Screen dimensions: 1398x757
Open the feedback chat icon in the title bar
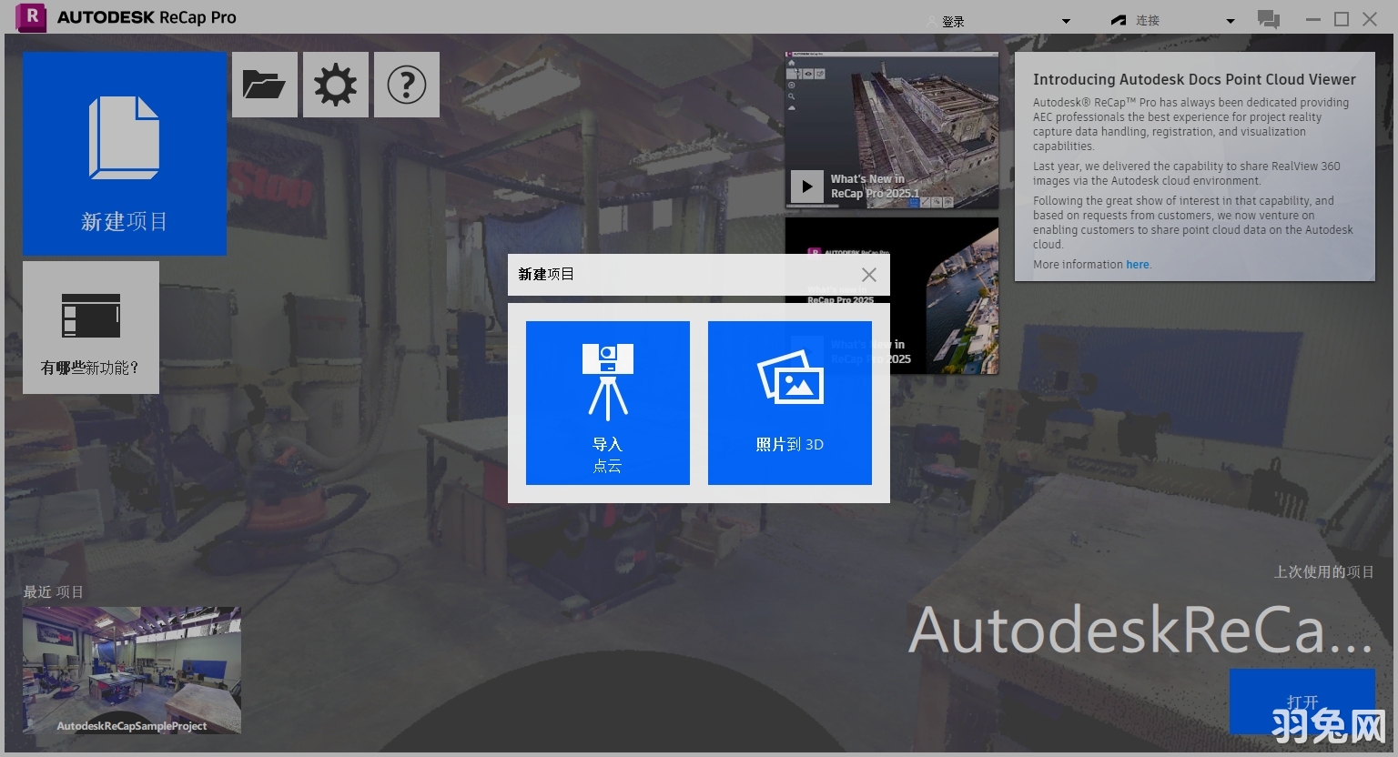pyautogui.click(x=1269, y=18)
